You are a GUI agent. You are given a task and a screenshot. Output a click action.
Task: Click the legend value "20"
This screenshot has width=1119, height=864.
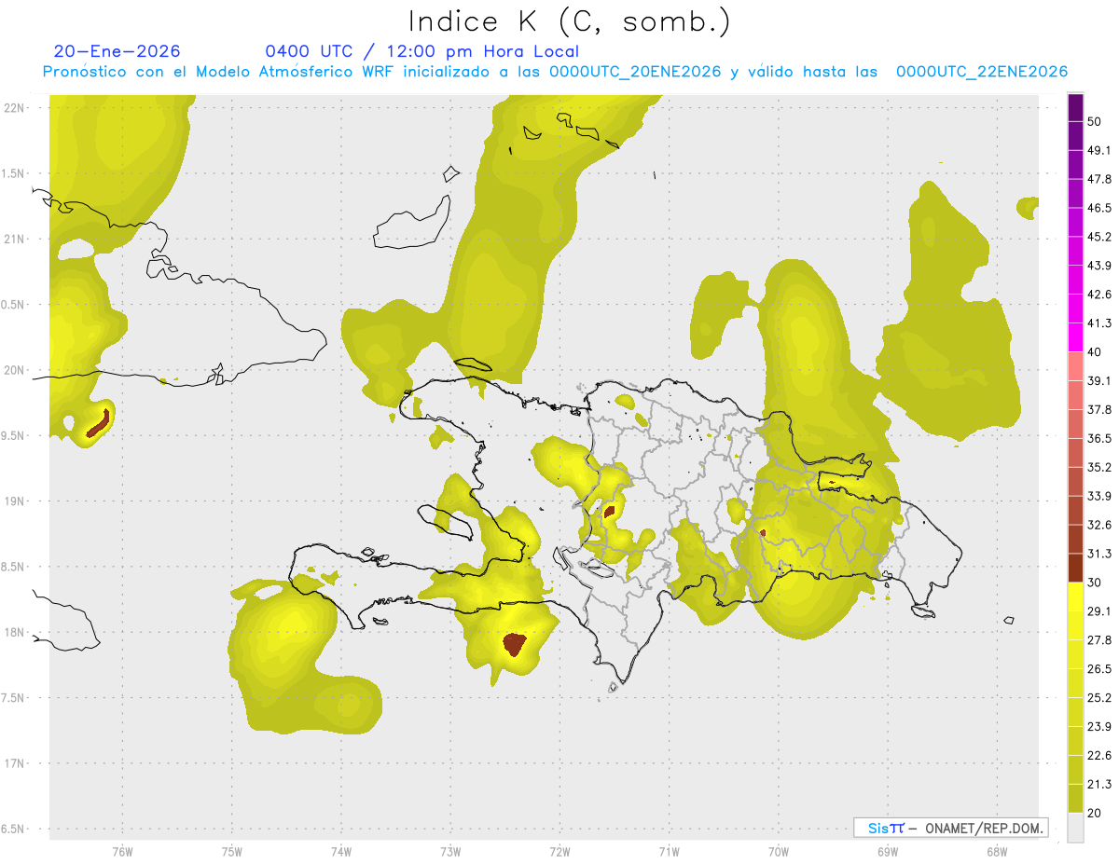point(1095,813)
